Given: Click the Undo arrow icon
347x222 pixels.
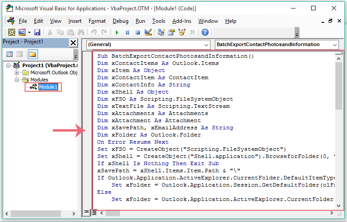Looking at the screenshot, I should click(x=94, y=32).
